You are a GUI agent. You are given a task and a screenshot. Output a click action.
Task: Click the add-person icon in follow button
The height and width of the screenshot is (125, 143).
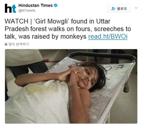[113, 9]
